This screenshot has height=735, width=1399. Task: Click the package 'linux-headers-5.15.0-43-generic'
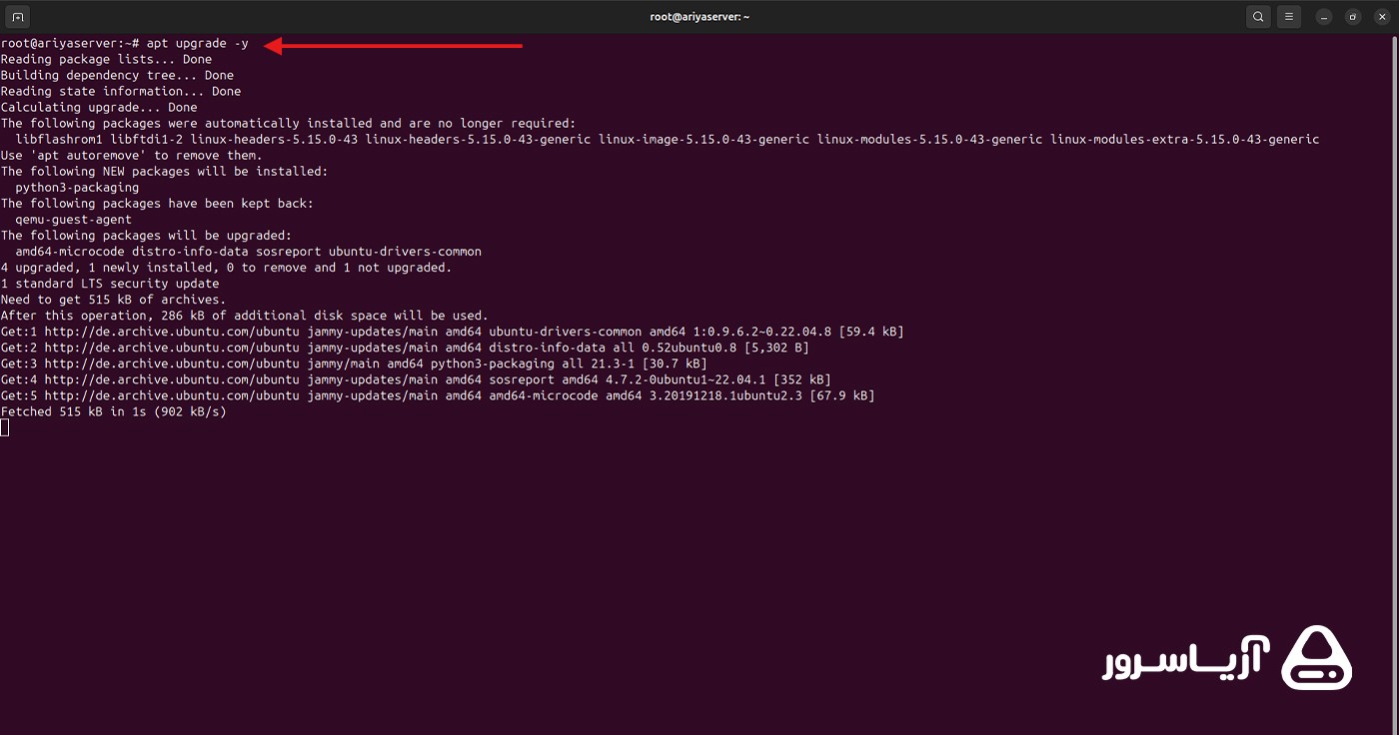click(x=479, y=139)
